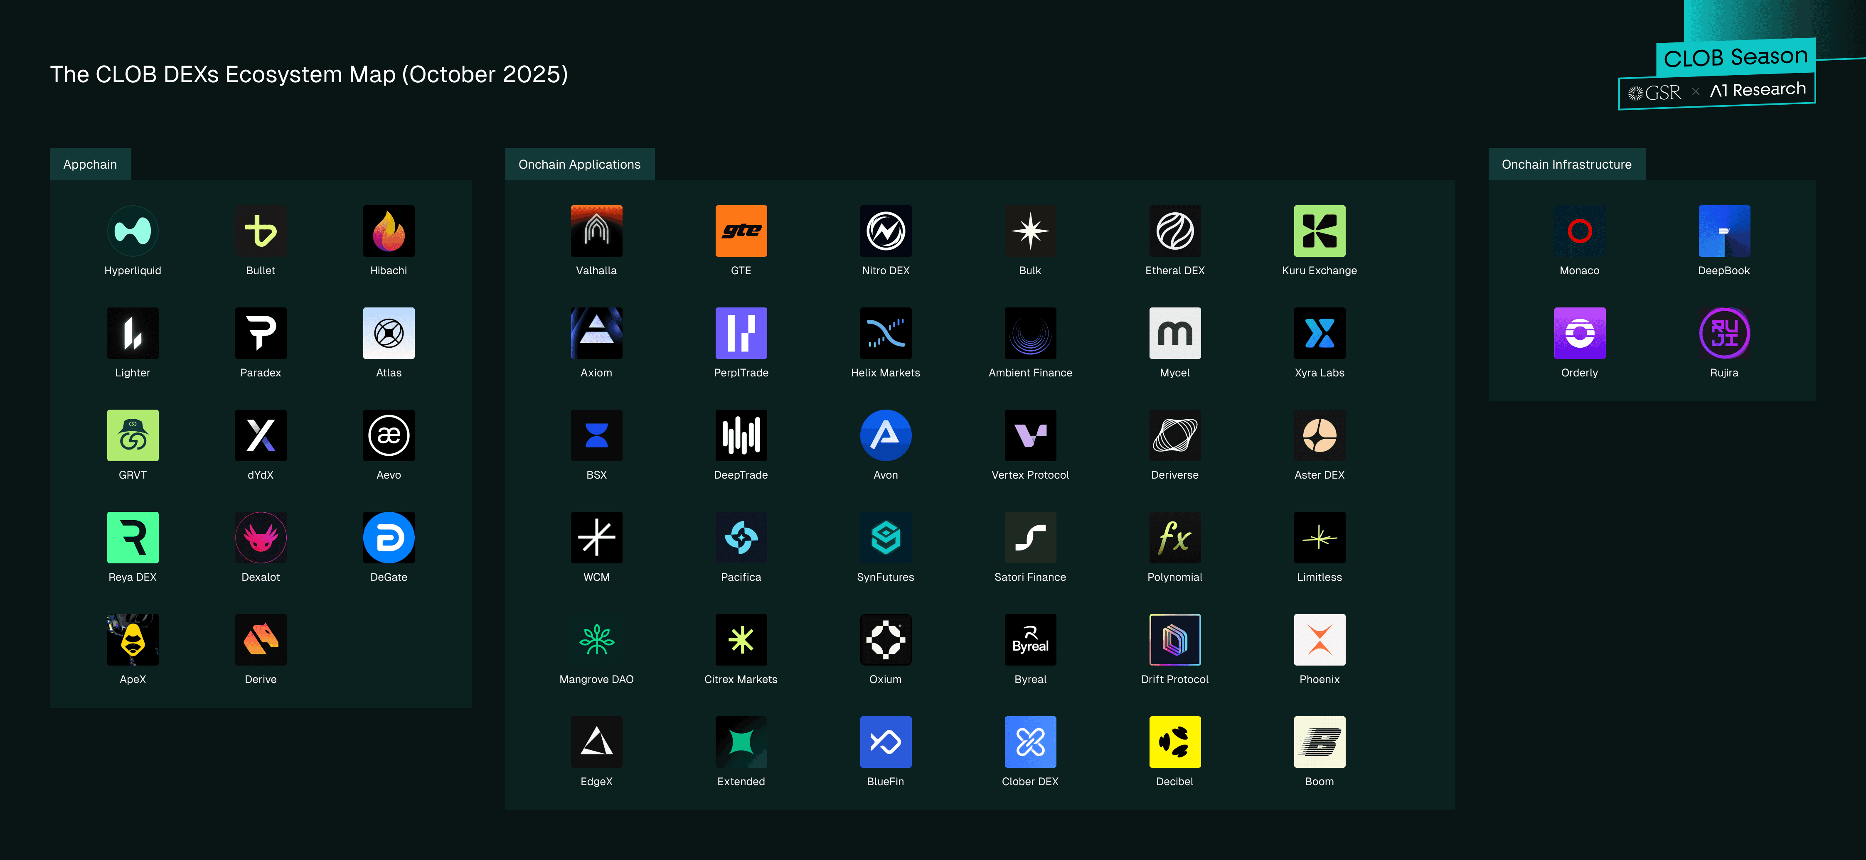Click the Hyperliquid logo icon
Image resolution: width=1866 pixels, height=860 pixels.
(133, 231)
